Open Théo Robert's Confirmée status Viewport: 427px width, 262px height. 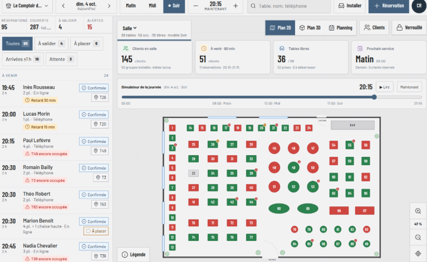click(x=94, y=195)
